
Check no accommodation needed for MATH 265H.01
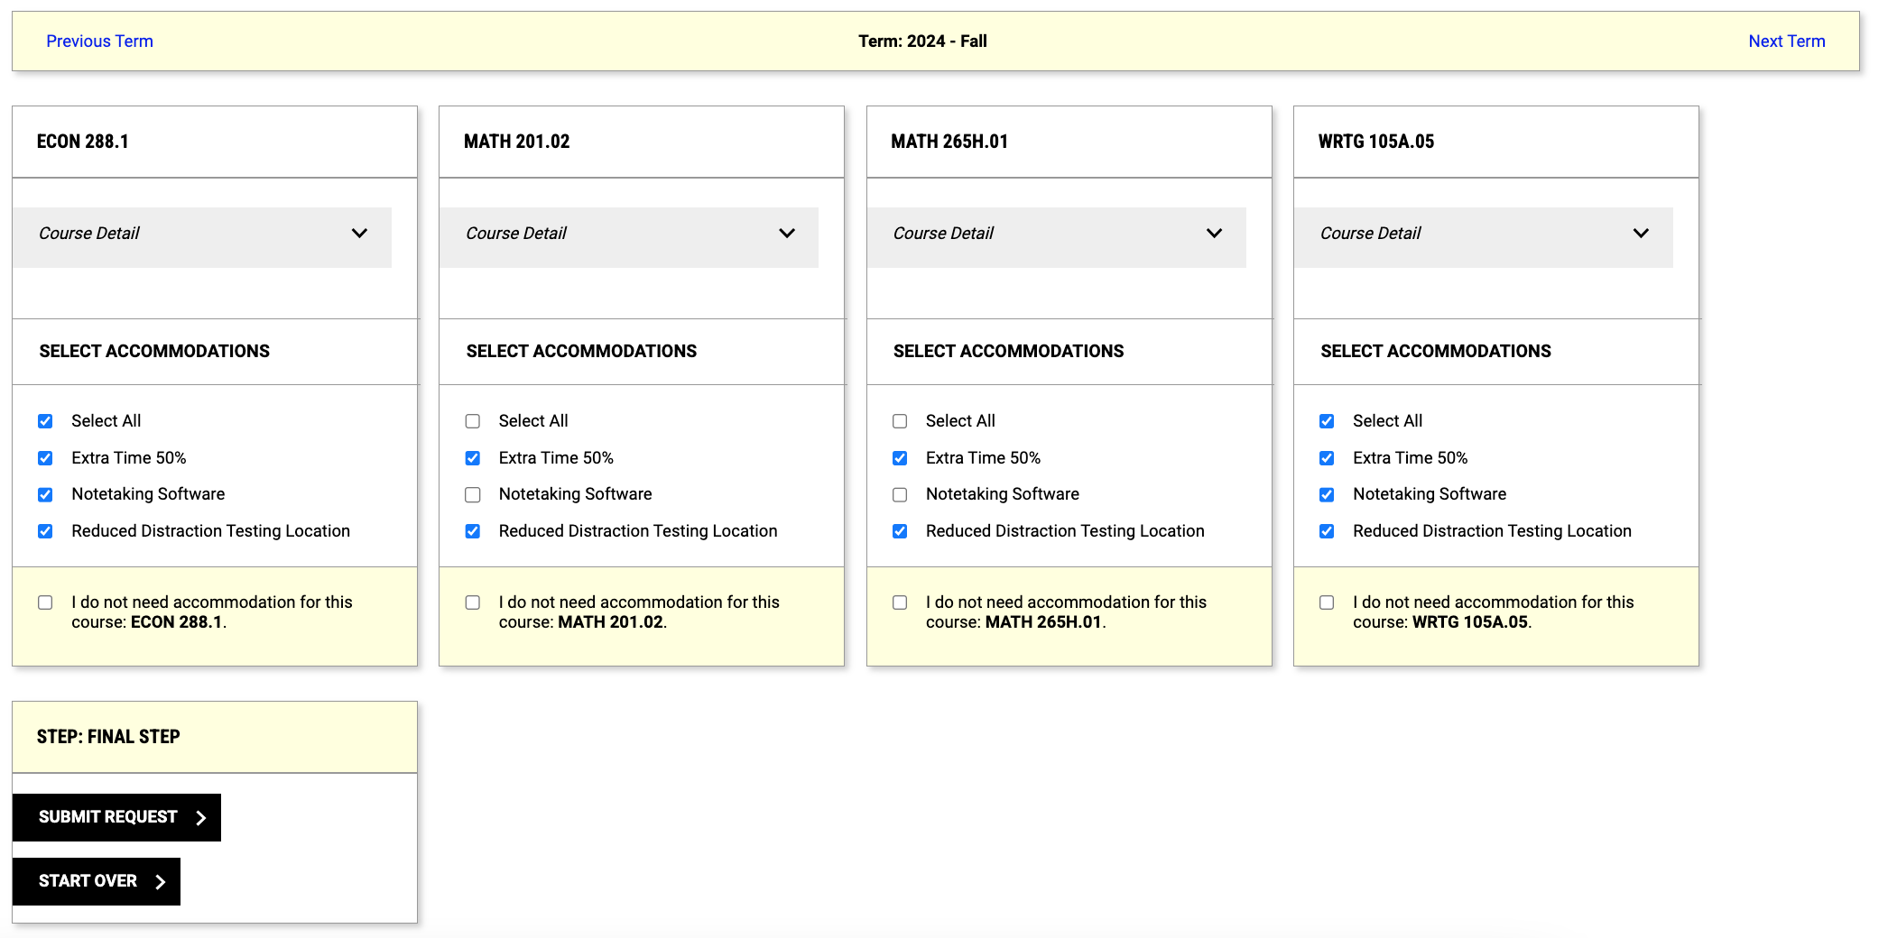pyautogui.click(x=900, y=602)
